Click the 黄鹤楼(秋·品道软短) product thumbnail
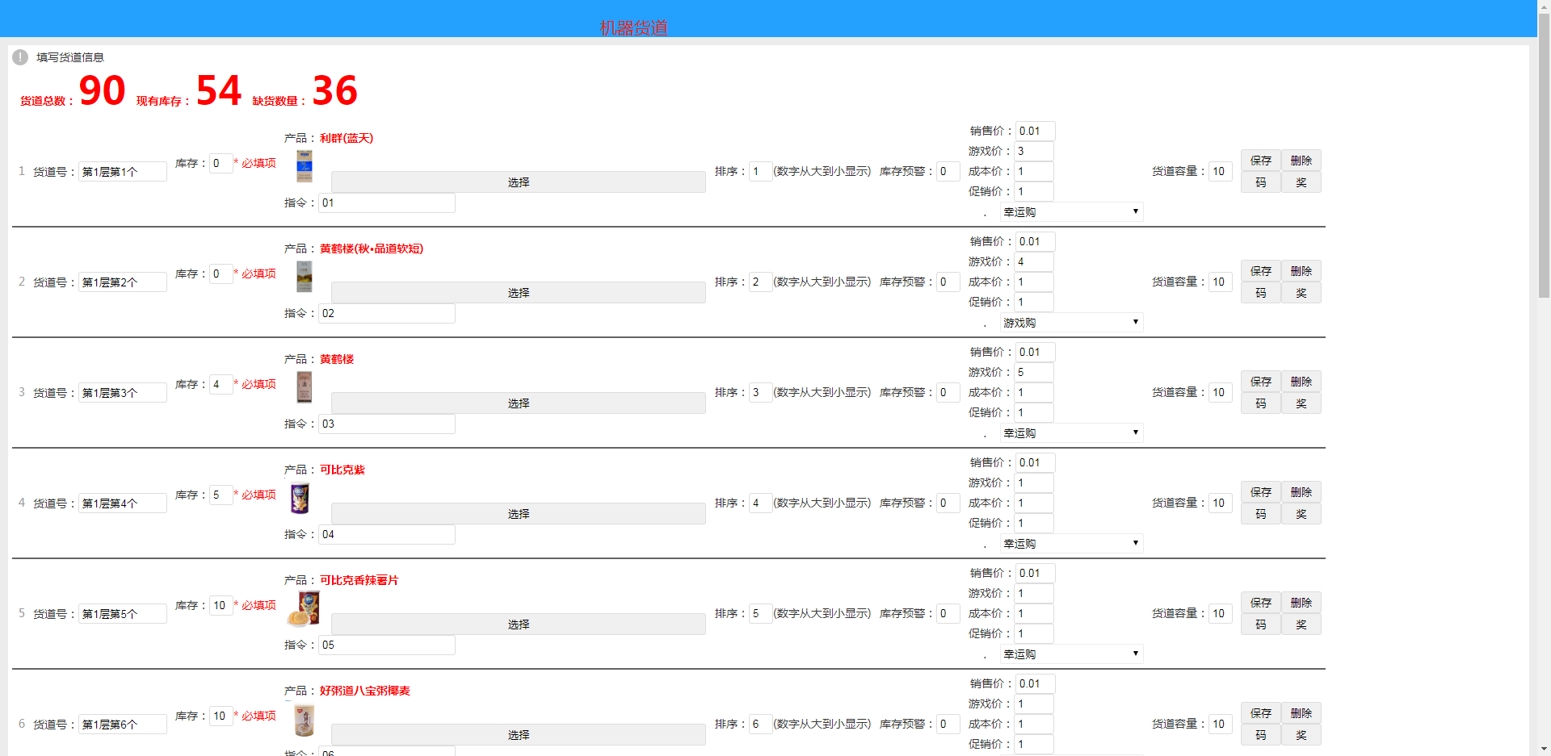The width and height of the screenshot is (1551, 756). [x=305, y=277]
